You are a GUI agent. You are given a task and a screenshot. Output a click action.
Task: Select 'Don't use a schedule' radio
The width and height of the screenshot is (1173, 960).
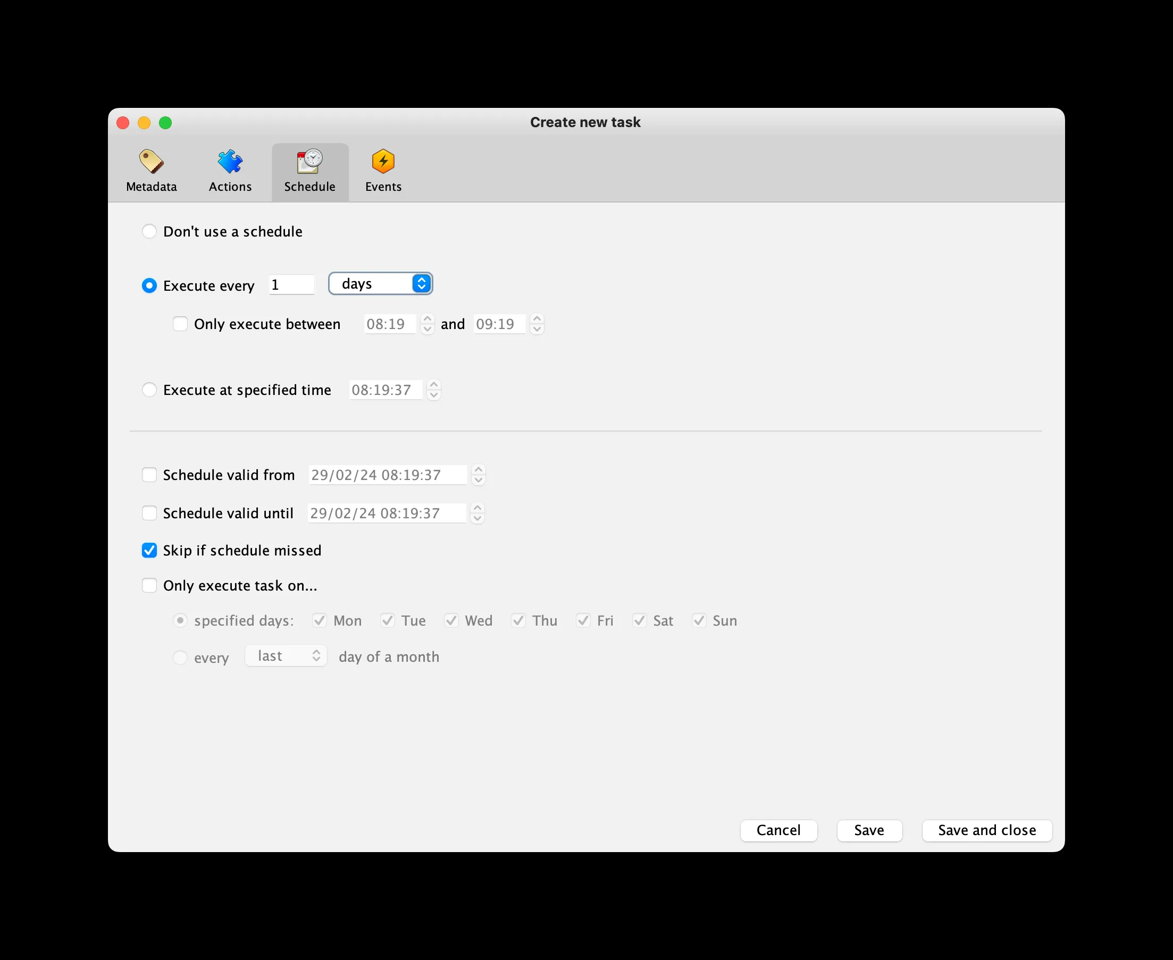click(149, 231)
